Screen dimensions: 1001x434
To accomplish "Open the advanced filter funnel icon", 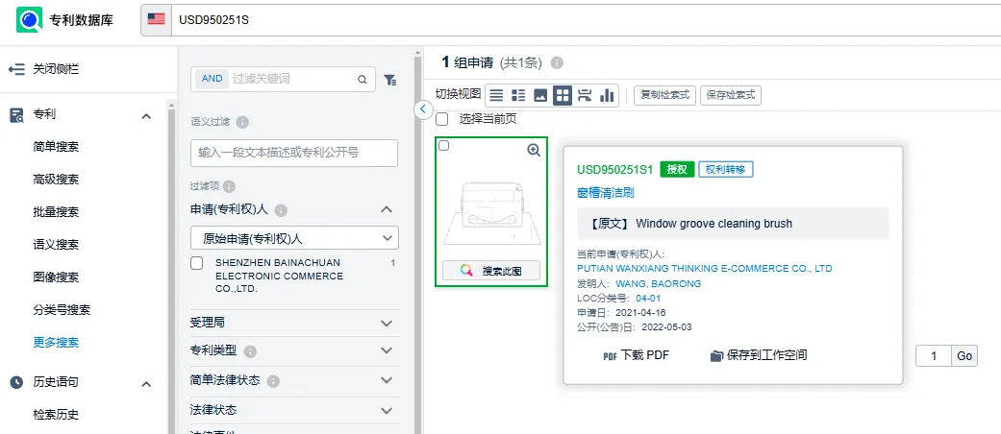I will click(x=390, y=80).
